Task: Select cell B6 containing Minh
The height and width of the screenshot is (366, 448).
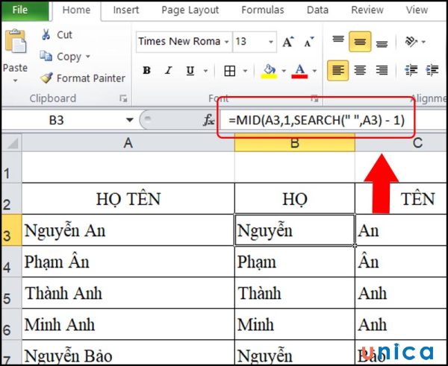Action: [x=295, y=324]
